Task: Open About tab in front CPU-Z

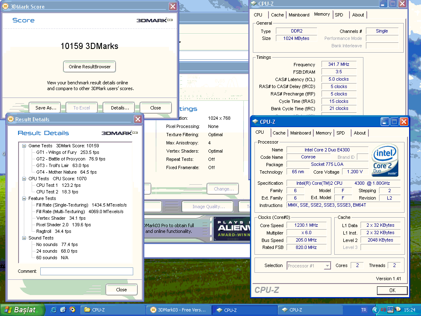Action: coord(359,133)
